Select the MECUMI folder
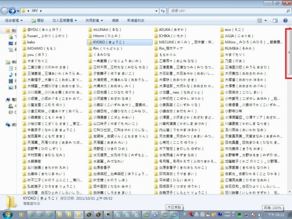292x219 pixels. tap(184, 42)
